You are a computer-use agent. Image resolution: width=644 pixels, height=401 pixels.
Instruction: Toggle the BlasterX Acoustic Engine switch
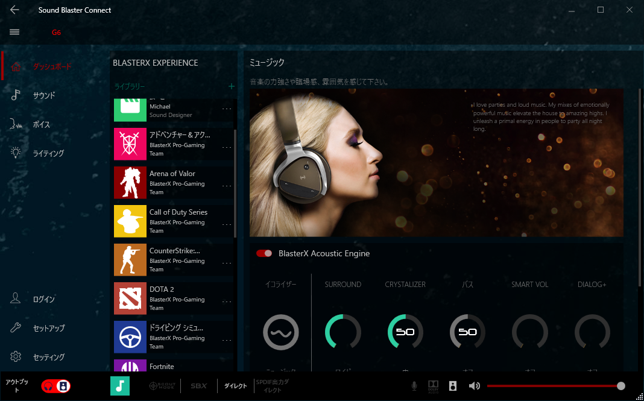click(x=264, y=253)
